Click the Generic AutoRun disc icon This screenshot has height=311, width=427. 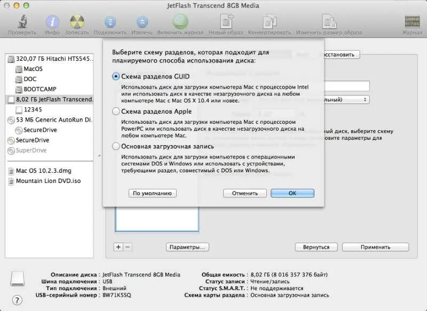11,120
